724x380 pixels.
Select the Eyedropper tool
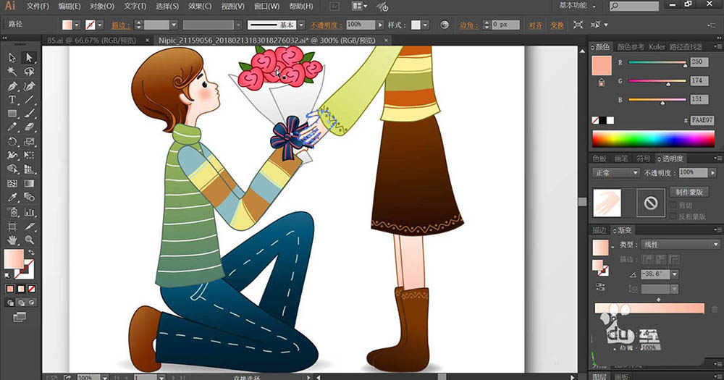pos(12,198)
